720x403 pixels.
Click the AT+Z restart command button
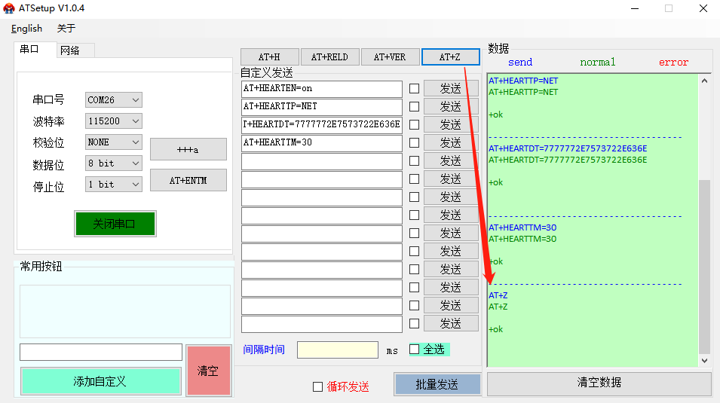tap(450, 57)
